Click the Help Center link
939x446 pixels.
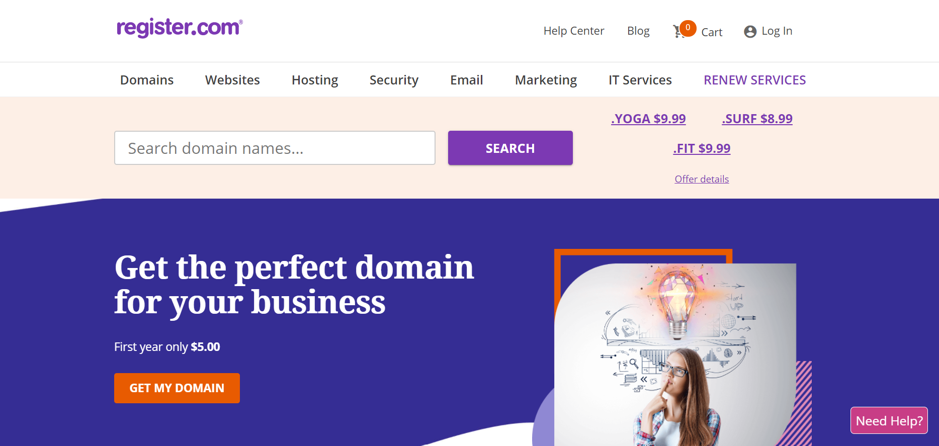click(573, 31)
